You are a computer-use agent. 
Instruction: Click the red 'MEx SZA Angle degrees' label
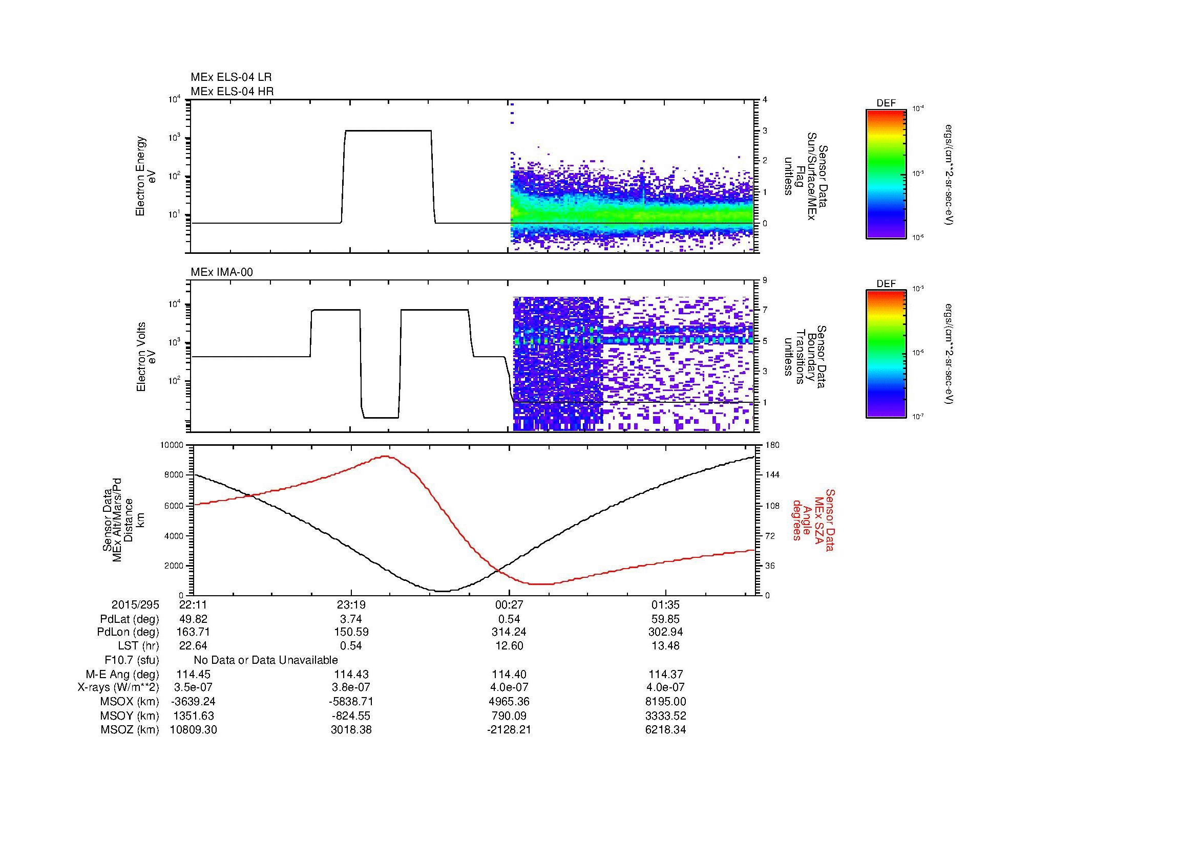pyautogui.click(x=813, y=519)
